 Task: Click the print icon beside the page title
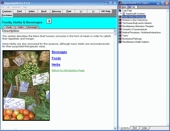[x=49, y=21]
